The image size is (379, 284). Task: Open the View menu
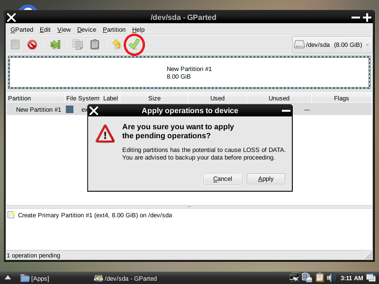tap(64, 30)
